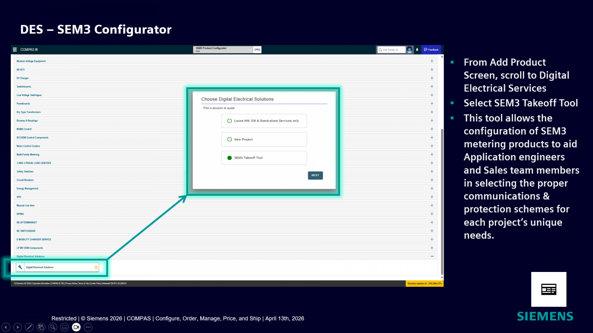
Task: Click the notification bell icon
Action: pyautogui.click(x=417, y=50)
